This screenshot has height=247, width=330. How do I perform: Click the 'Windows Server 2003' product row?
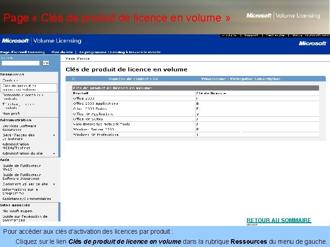tap(196, 129)
